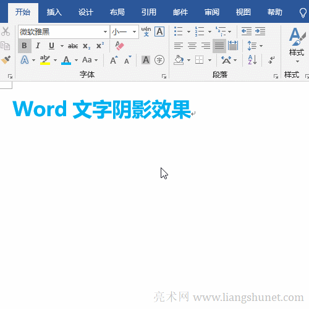Open the 审阅 tab
Viewport: 309px width, 309px height.
[212, 12]
